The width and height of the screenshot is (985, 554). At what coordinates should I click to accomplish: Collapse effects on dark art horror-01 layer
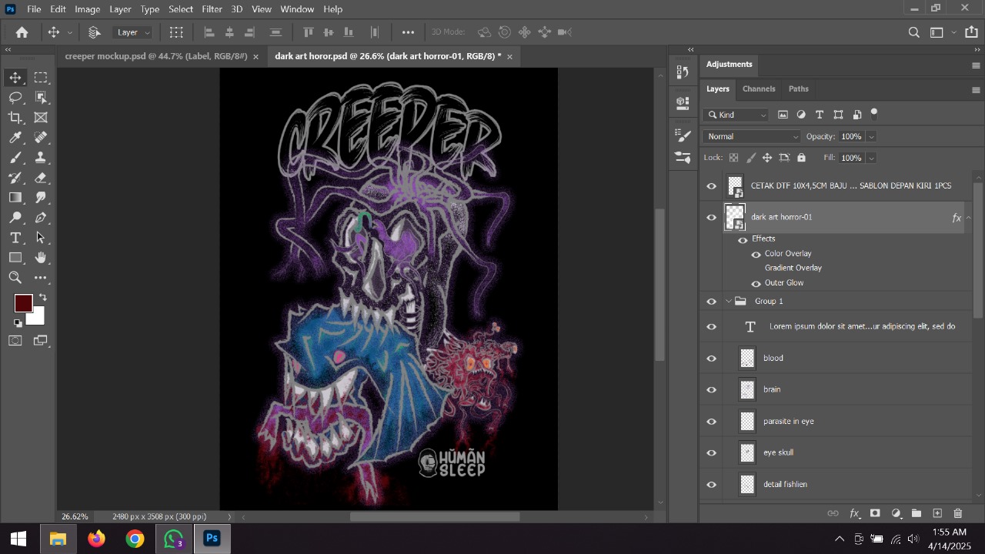coord(968,218)
